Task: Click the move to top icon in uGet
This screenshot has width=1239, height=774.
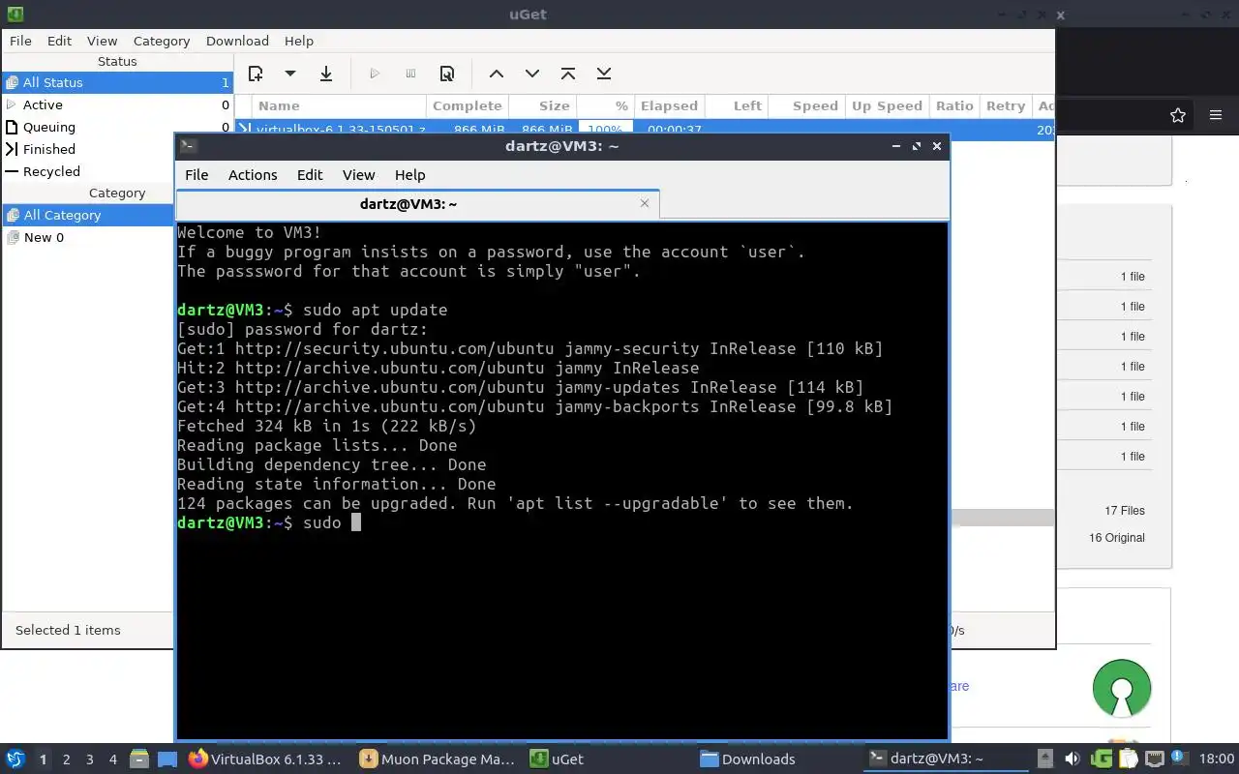Action: [568, 74]
